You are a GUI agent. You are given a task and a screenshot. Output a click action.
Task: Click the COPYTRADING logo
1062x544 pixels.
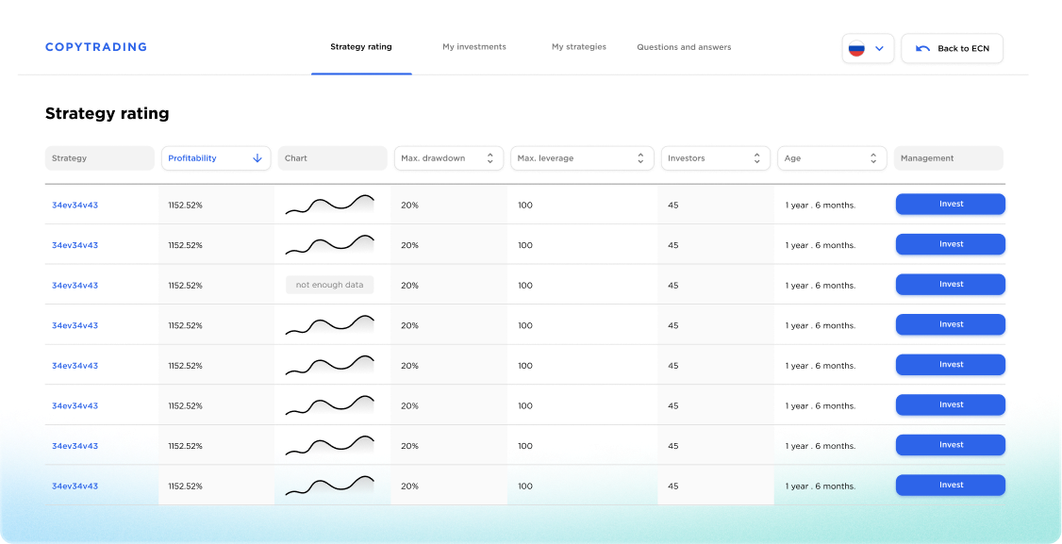point(96,47)
